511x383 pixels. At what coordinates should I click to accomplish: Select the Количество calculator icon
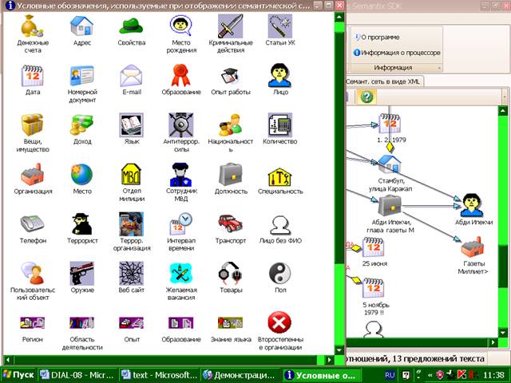(280, 124)
